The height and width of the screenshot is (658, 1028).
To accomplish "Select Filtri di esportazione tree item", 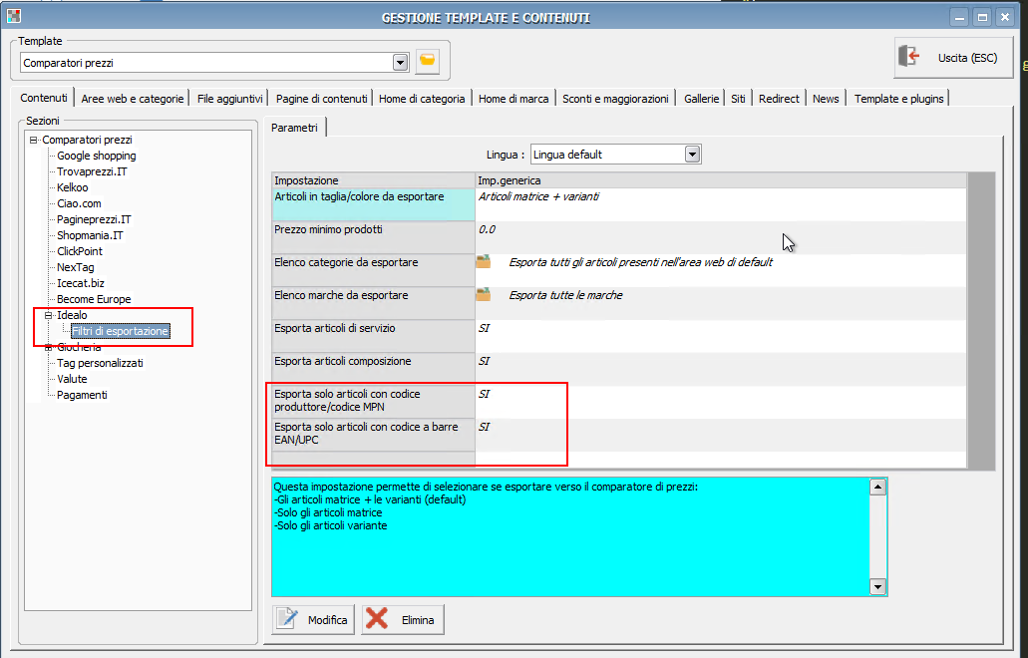I will pos(120,332).
